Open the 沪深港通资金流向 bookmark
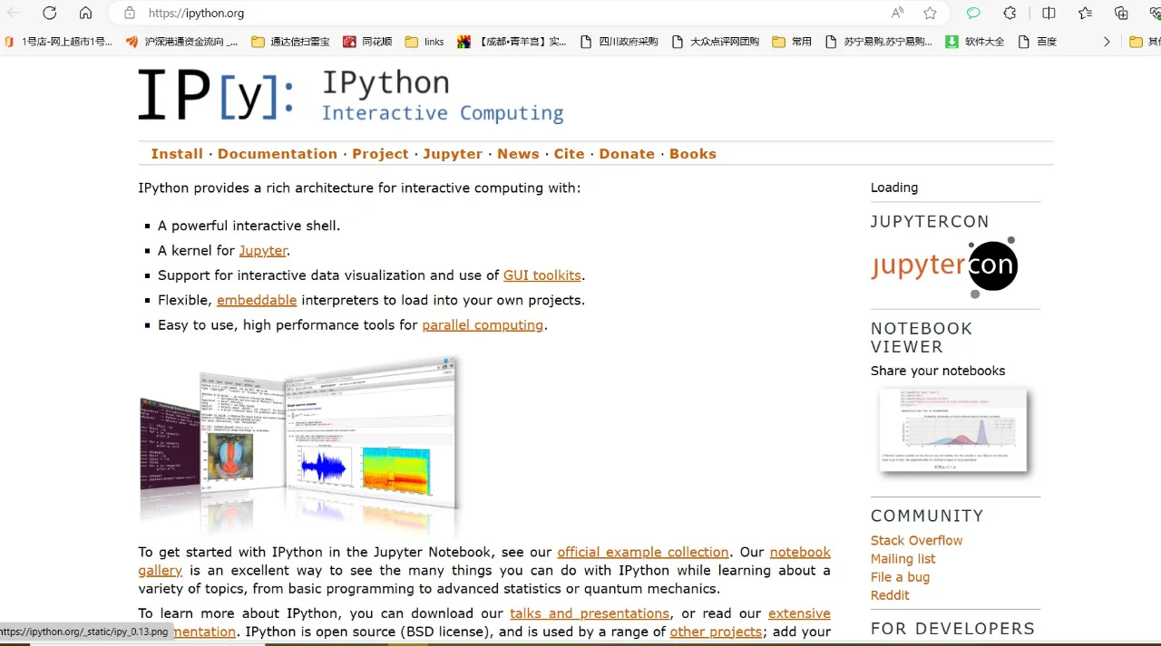1161x646 pixels. tap(182, 42)
